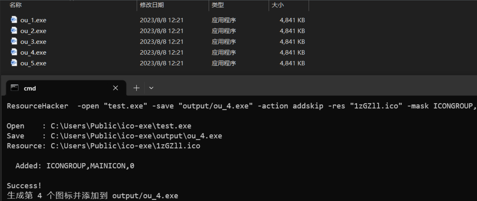Click the cmd terminal tab icon

tap(14, 88)
